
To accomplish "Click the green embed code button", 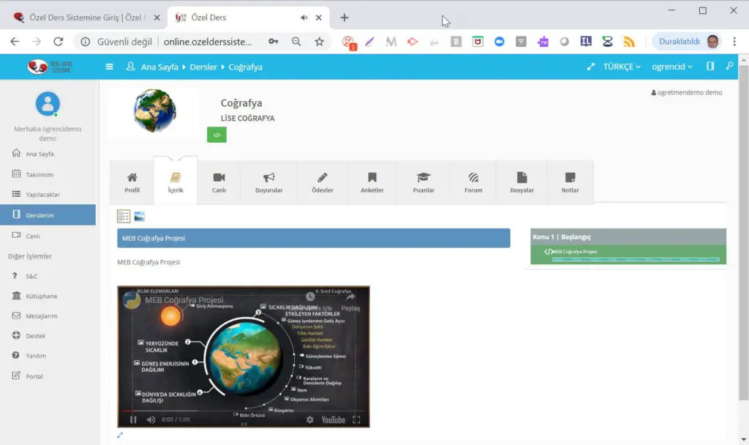I will pos(217,135).
